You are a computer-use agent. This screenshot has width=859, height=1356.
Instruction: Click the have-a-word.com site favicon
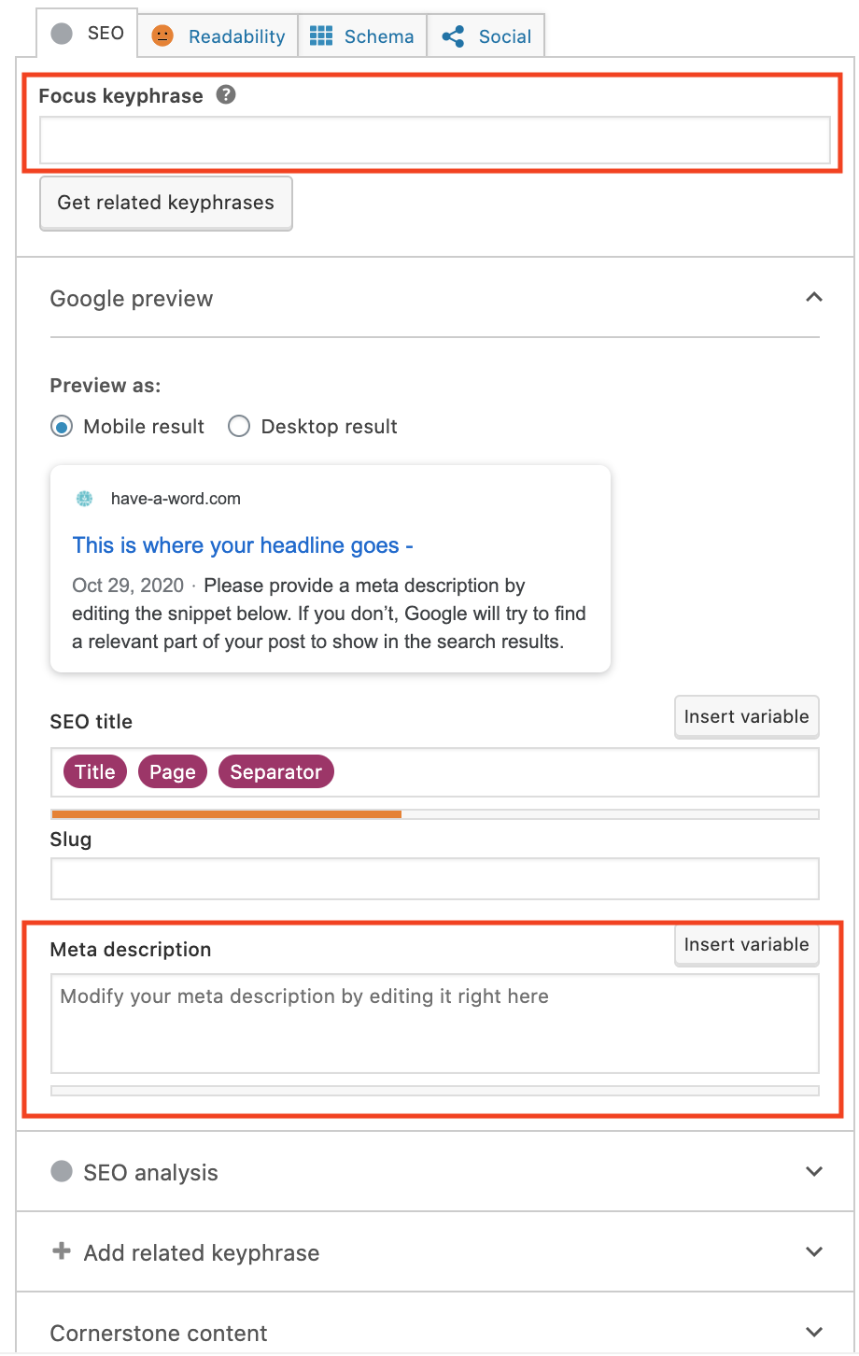[x=85, y=499]
